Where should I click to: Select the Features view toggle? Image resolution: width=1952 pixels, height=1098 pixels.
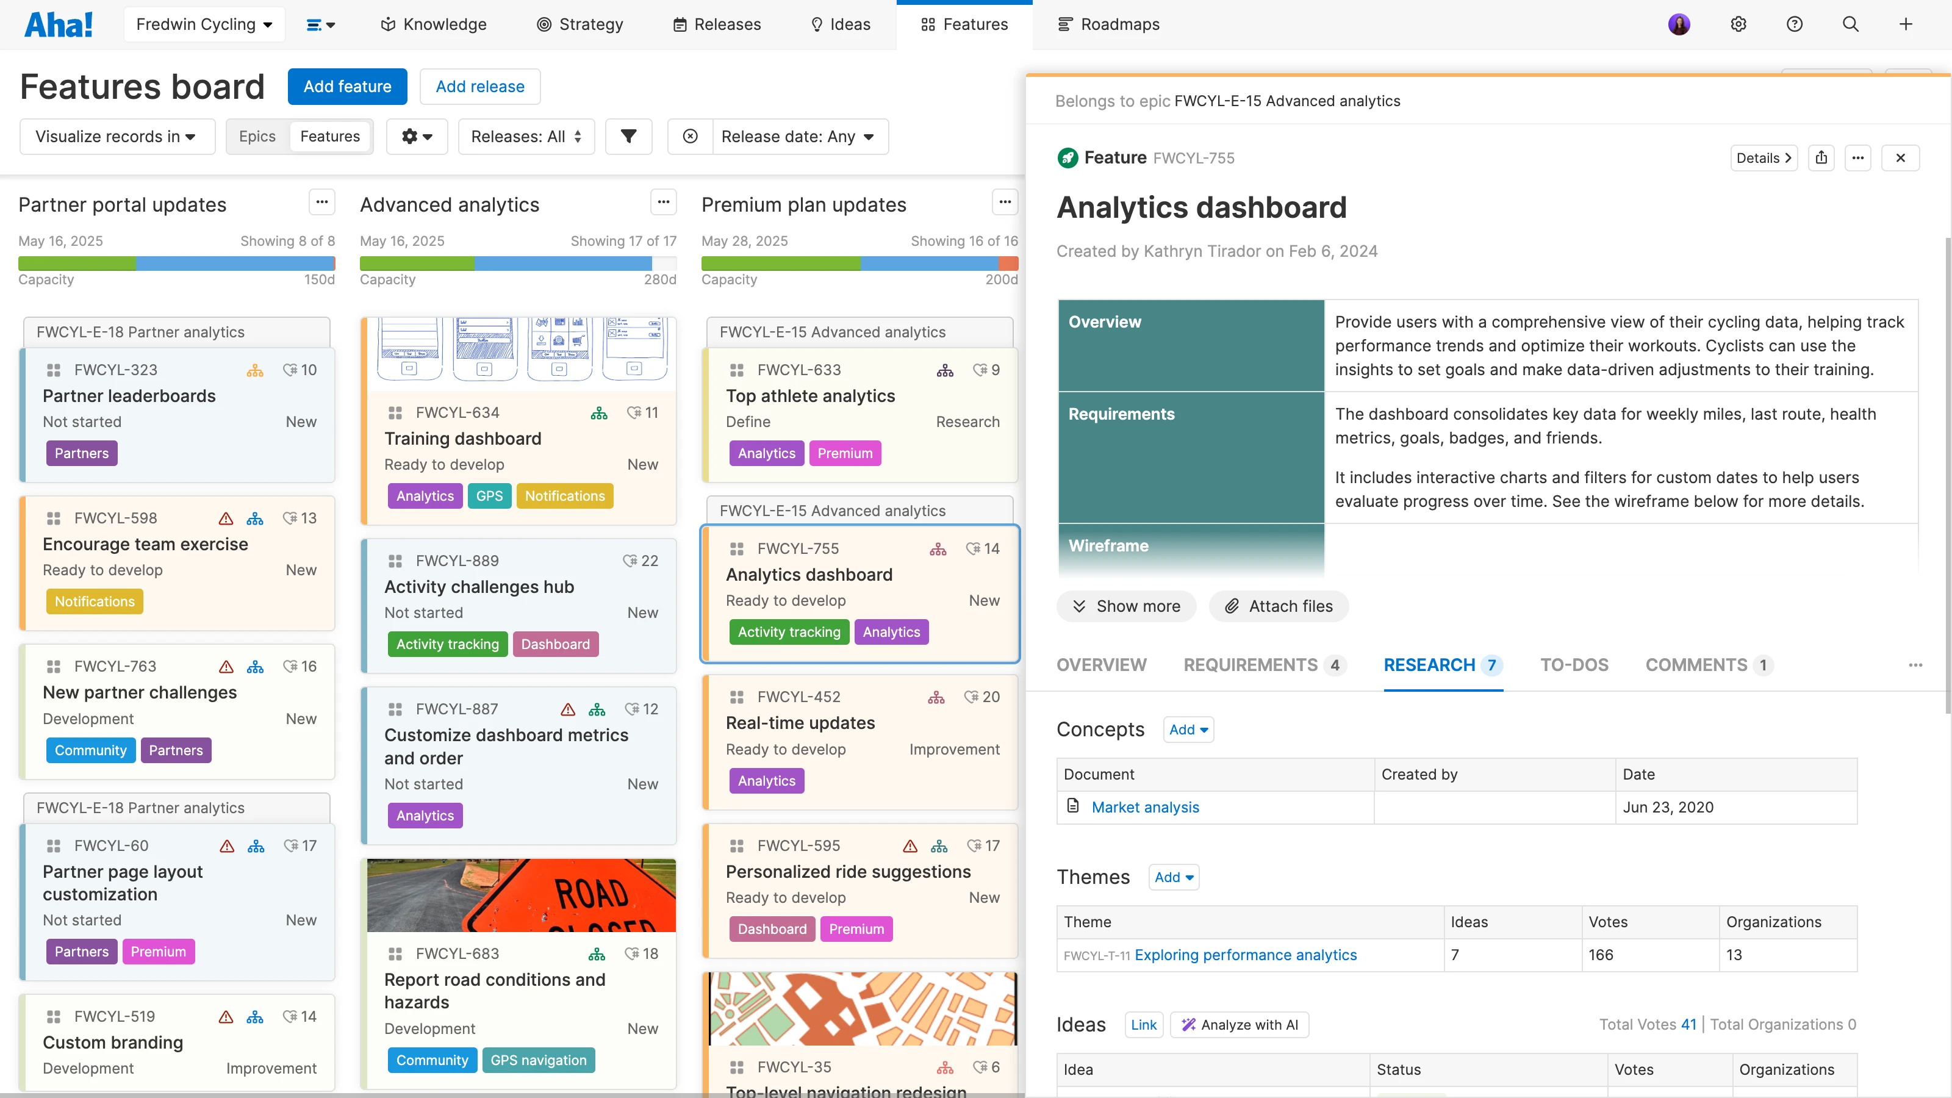329,137
